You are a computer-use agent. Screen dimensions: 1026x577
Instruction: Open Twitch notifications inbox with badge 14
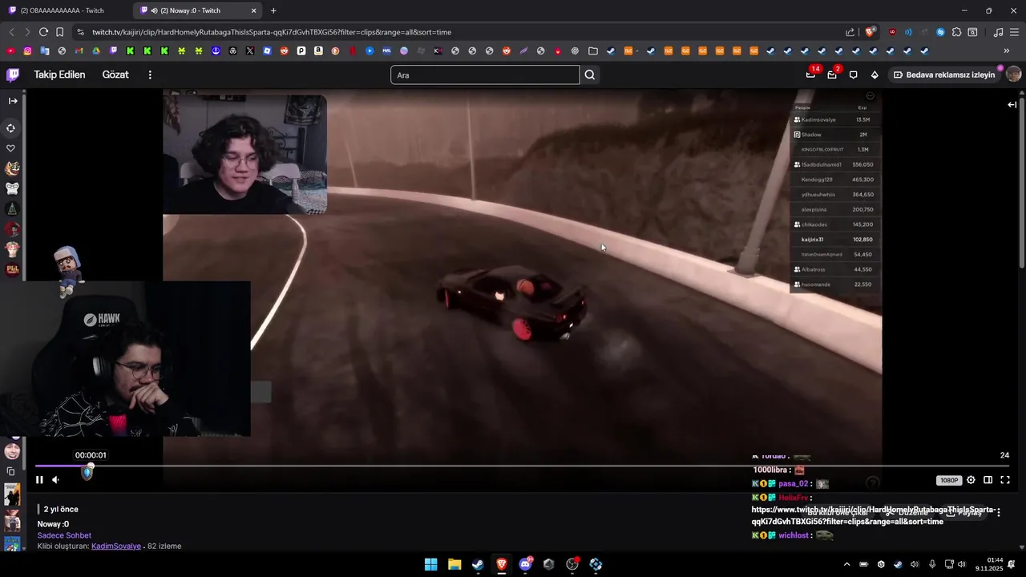811,75
